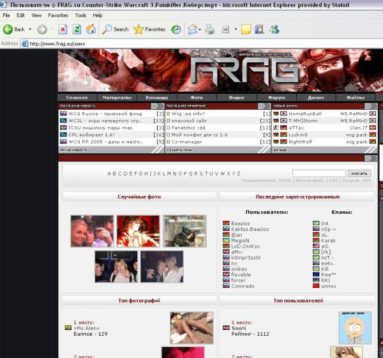Go to the Форум site tab
Image resolution: width=383 pixels, height=358 pixels.
click(x=276, y=98)
